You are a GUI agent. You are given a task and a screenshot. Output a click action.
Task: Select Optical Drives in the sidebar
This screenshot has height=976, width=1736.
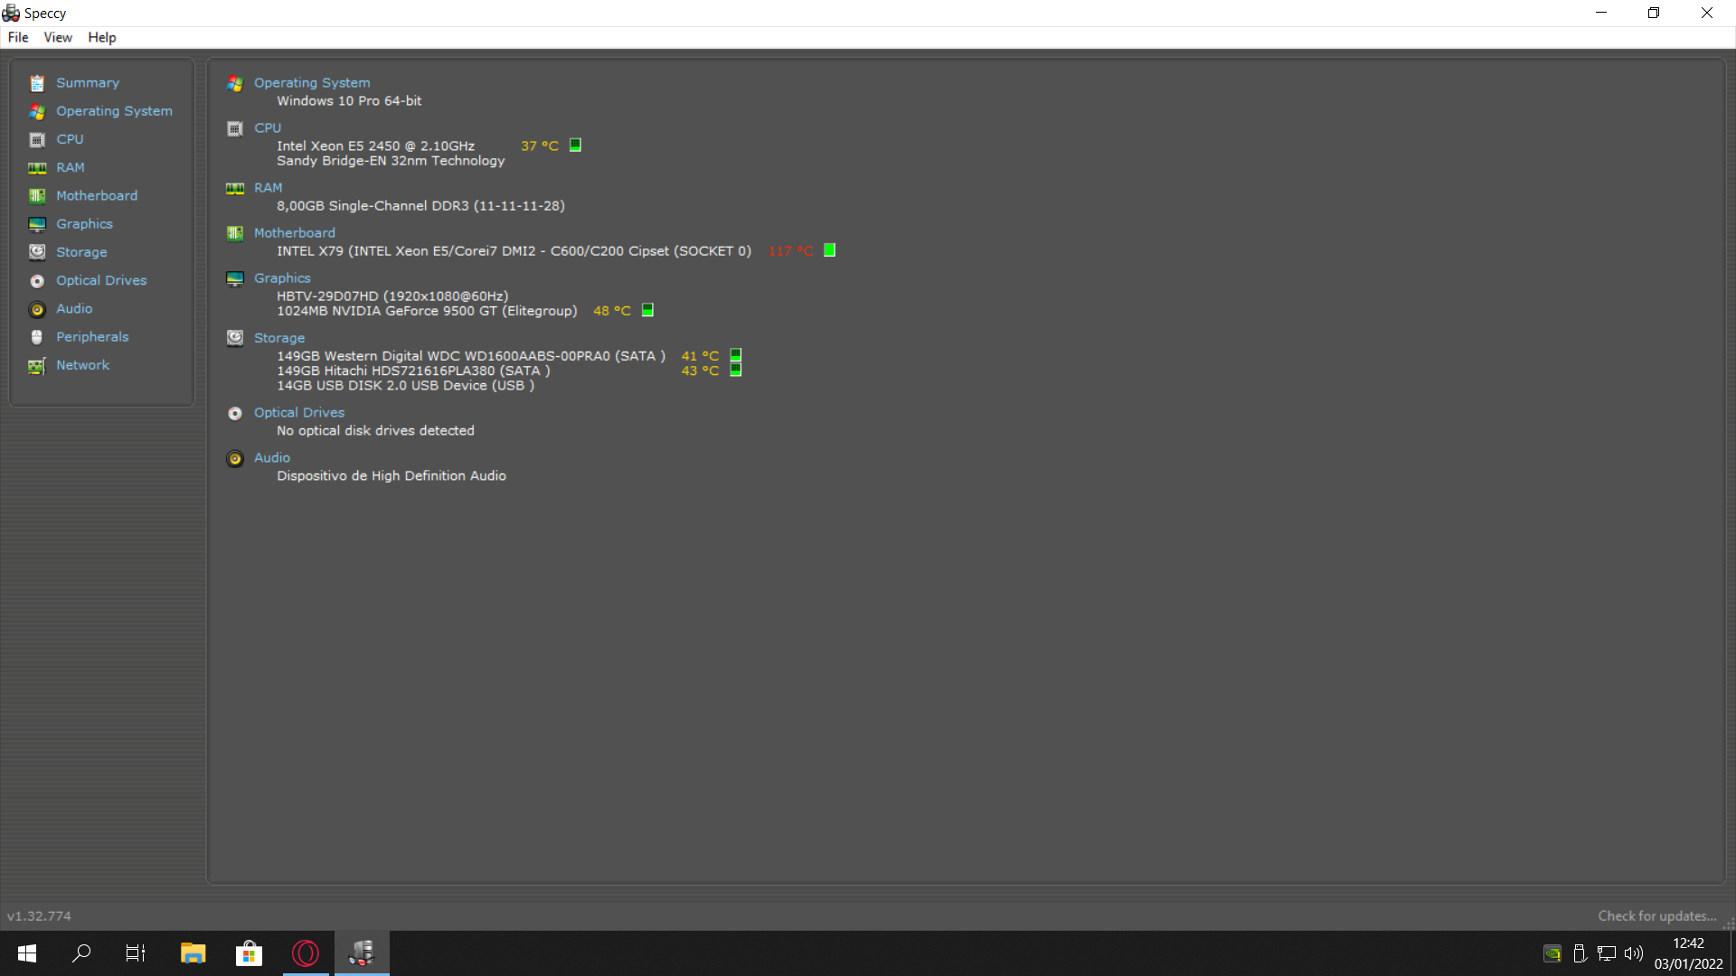(101, 280)
